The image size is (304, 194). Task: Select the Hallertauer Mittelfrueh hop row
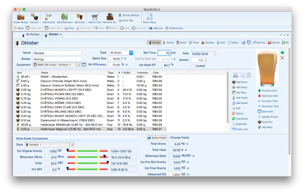[91, 125]
